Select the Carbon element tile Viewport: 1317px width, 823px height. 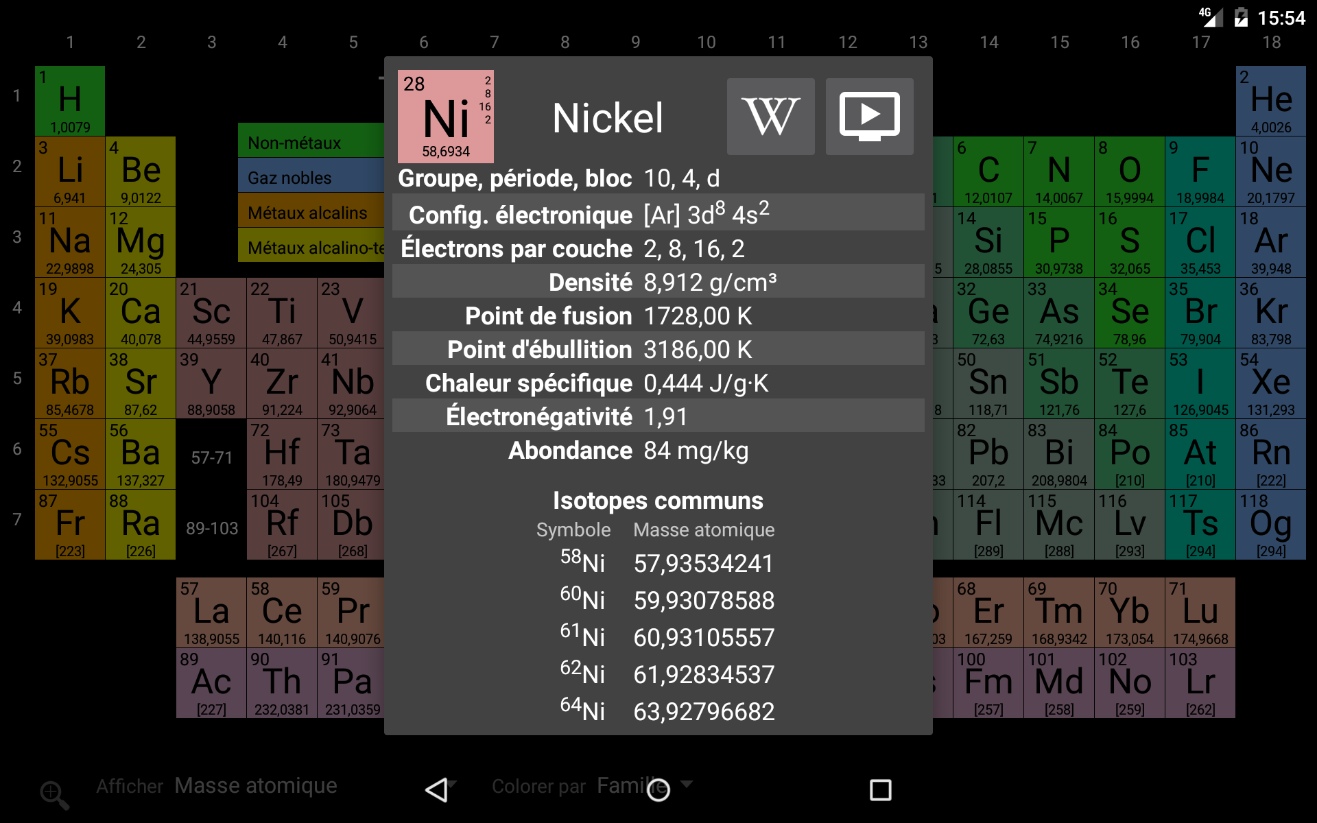[x=988, y=171]
